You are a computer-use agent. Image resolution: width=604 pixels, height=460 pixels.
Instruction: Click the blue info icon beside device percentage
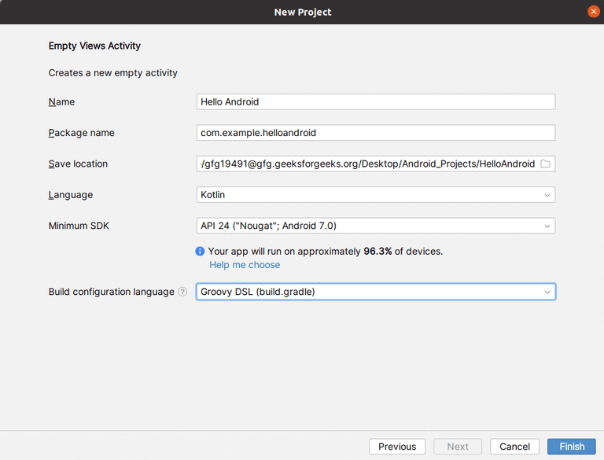200,252
